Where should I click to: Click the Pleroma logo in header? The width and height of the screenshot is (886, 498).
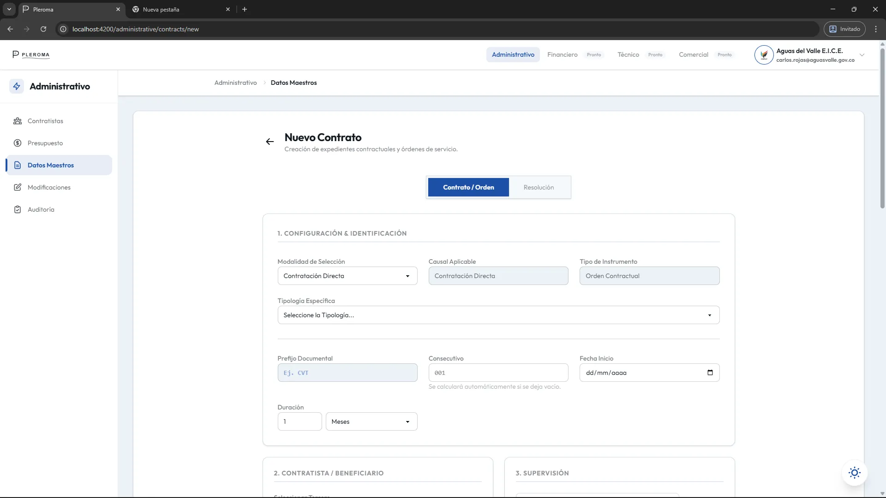(x=31, y=54)
